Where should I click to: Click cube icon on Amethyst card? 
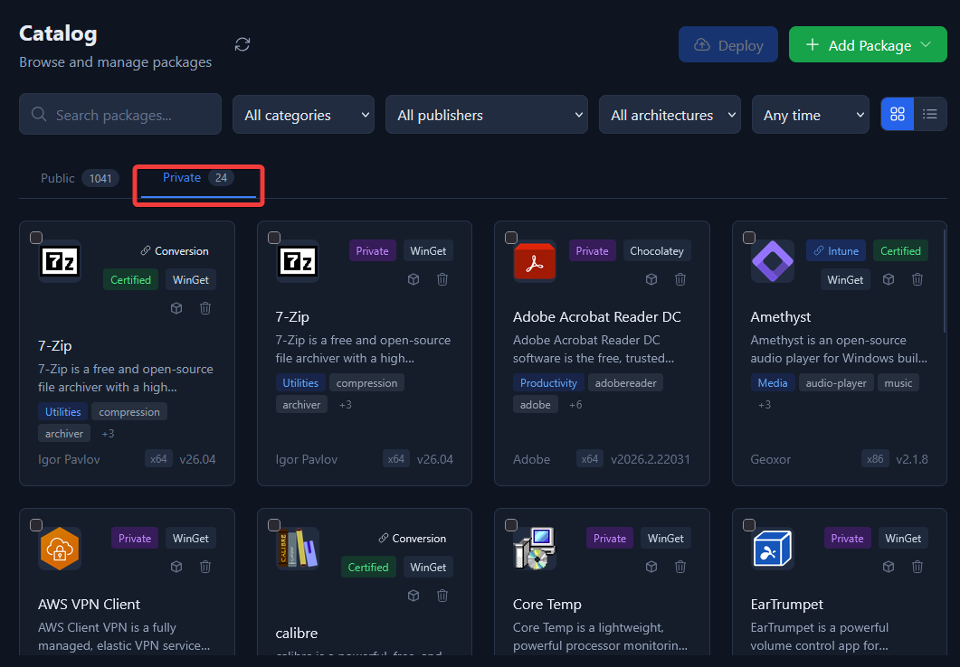click(x=889, y=279)
